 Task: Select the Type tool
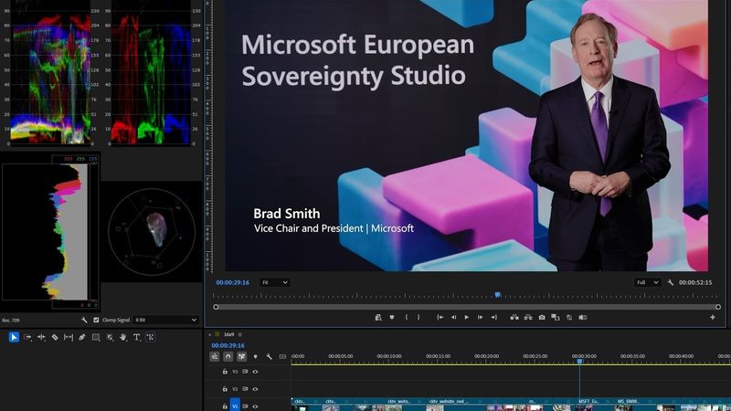[x=136, y=337]
